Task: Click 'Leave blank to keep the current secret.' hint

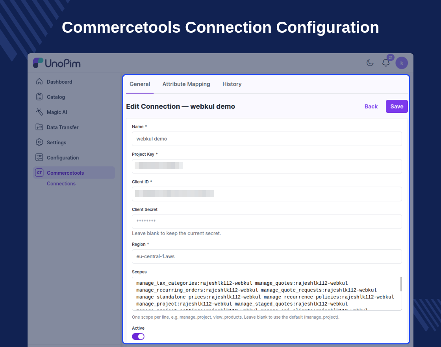Action: (x=176, y=233)
